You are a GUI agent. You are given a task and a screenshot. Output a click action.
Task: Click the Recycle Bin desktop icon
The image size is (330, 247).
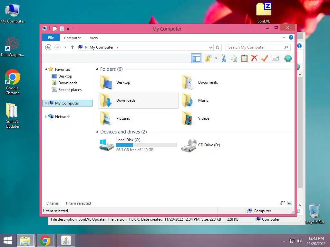pos(314,214)
